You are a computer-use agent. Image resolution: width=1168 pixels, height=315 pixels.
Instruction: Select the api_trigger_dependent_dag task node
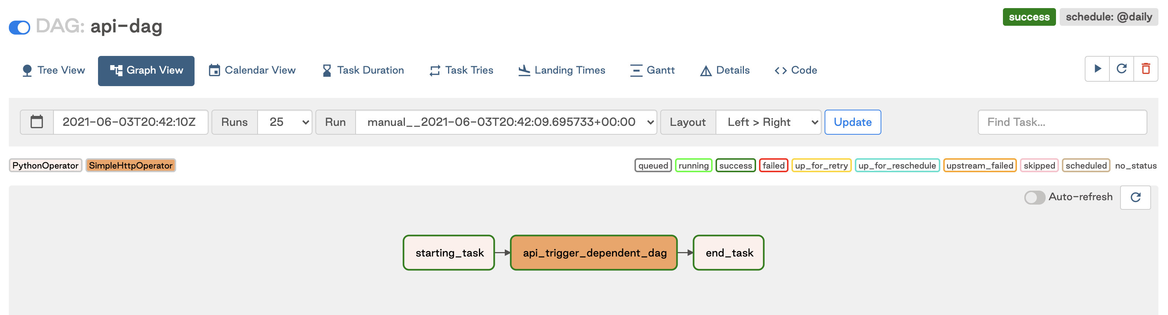coord(594,253)
